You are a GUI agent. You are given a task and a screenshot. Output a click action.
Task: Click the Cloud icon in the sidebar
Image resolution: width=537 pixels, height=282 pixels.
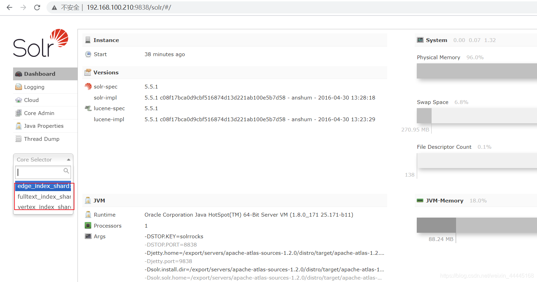pos(19,100)
